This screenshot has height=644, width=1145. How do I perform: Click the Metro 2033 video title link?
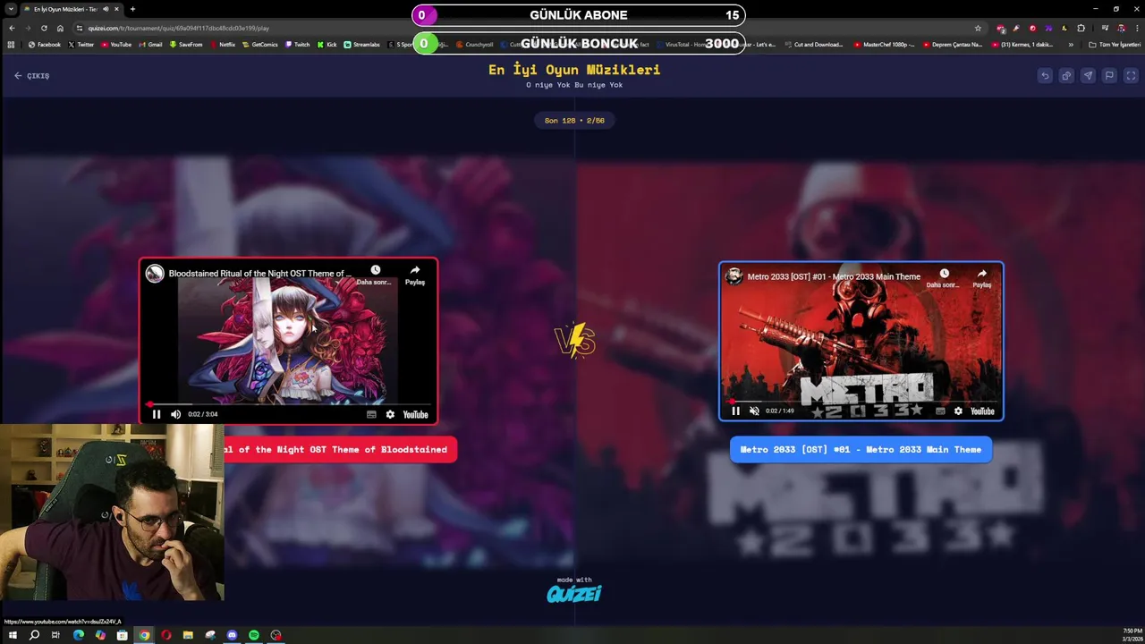coord(834,276)
